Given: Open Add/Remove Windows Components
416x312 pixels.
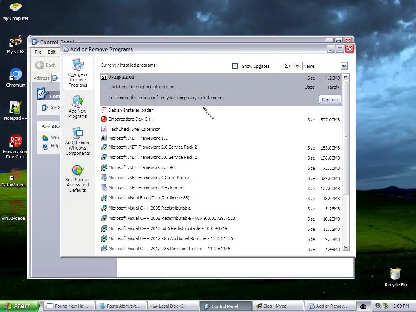Looking at the screenshot, I should [x=78, y=141].
